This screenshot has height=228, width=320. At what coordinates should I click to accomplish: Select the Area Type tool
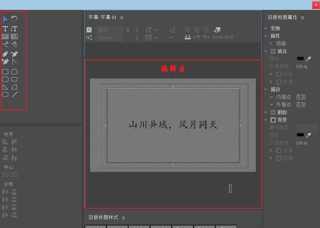tap(5, 37)
